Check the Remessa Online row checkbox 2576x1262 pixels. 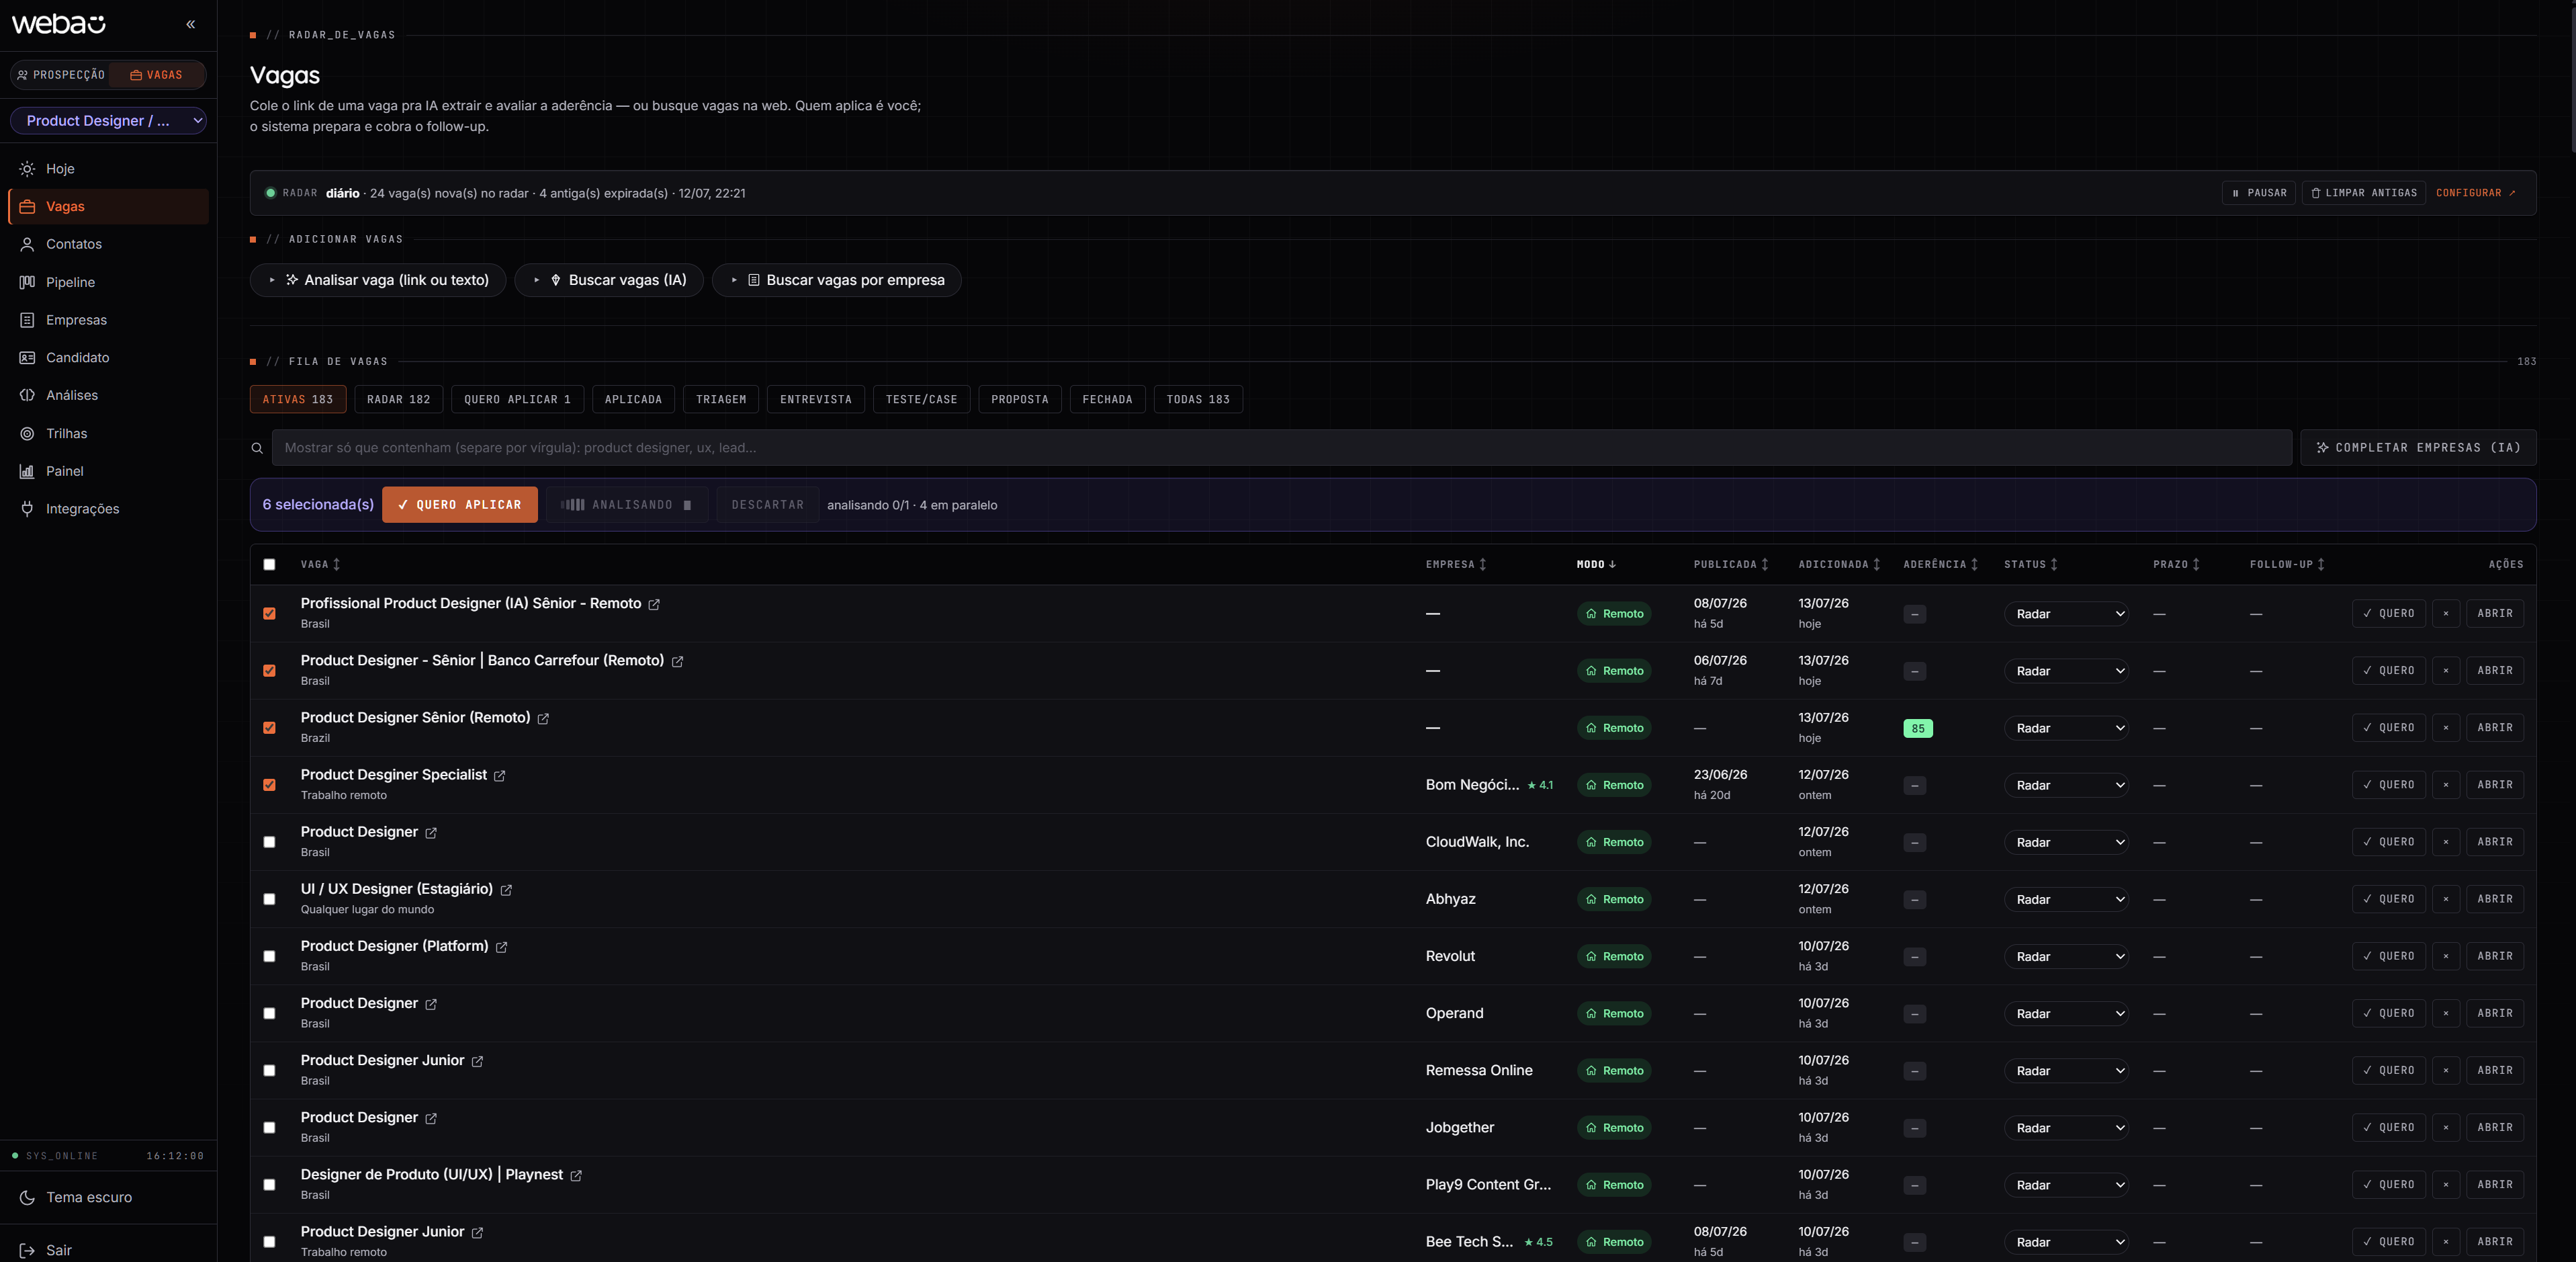click(x=269, y=1070)
